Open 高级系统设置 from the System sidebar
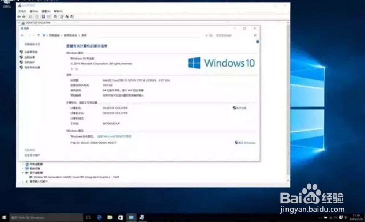 (x=32, y=67)
